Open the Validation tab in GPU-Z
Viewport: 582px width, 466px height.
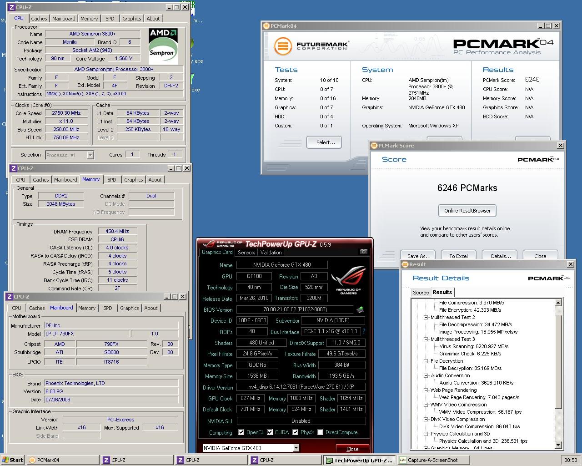[271, 252]
